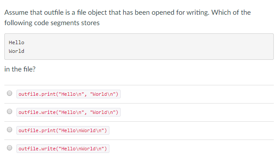The image size is (279, 159).
Task: Click the outfile.write two-argument code label
Action: tap(68, 112)
